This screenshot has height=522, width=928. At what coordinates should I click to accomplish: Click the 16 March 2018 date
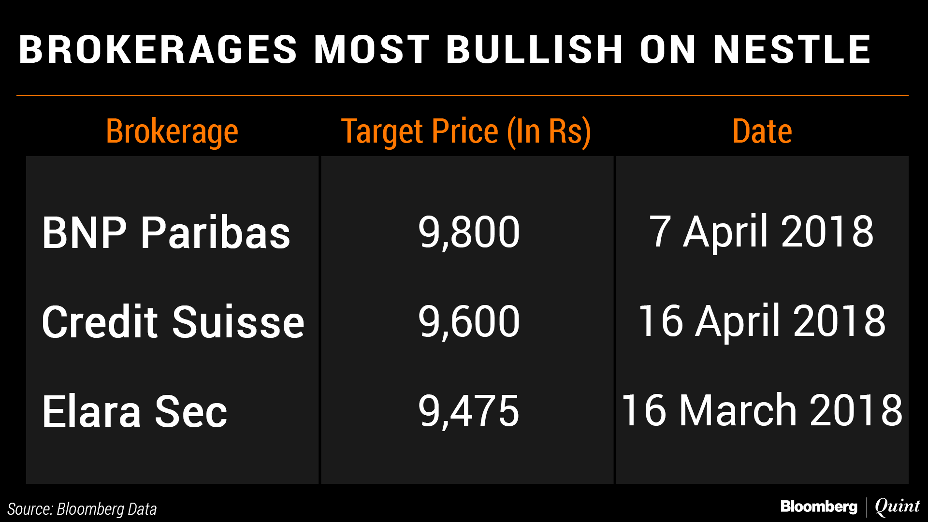pyautogui.click(x=762, y=411)
